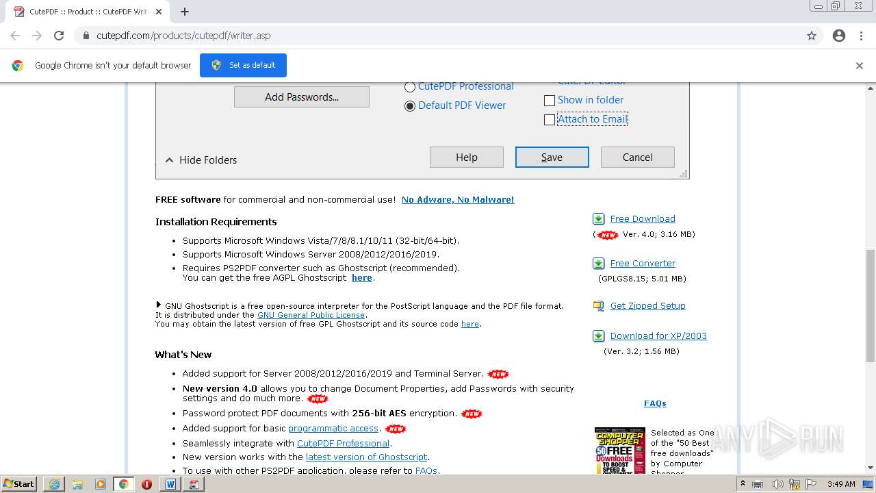The height and width of the screenshot is (493, 876).
Task: Open the volume control in the system tray
Action: coord(777,484)
